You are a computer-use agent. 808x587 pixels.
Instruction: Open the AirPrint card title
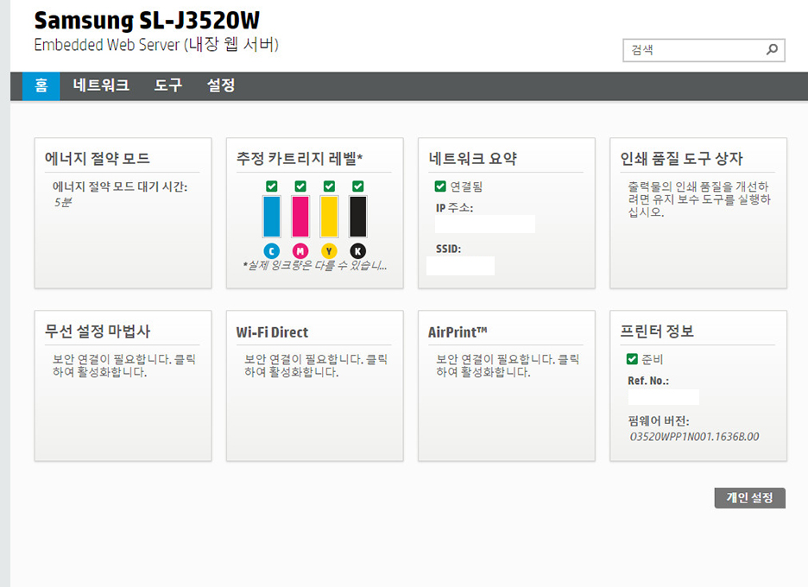point(458,332)
